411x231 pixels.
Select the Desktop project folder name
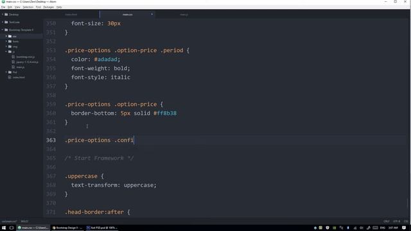point(14,14)
